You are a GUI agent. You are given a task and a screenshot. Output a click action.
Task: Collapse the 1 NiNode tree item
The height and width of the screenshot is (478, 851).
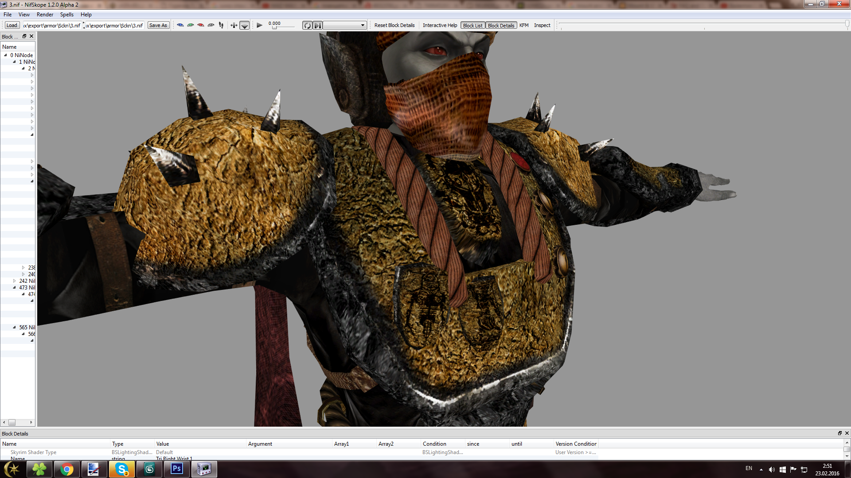point(14,62)
